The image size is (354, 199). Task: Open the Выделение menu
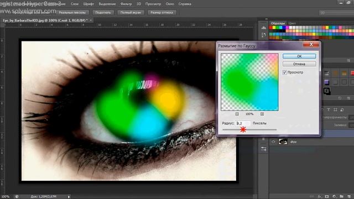click(x=107, y=4)
